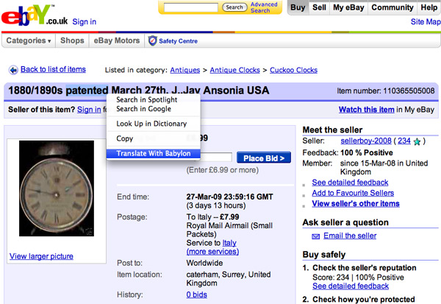Click the 100 % Positive feedback text

(x=367, y=152)
